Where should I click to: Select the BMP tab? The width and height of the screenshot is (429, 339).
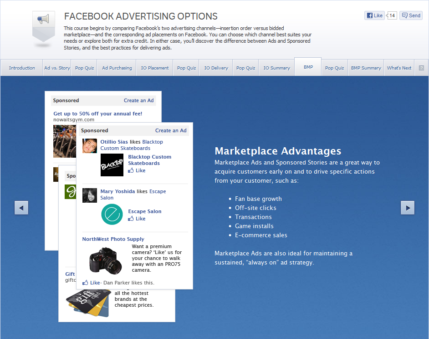point(308,67)
